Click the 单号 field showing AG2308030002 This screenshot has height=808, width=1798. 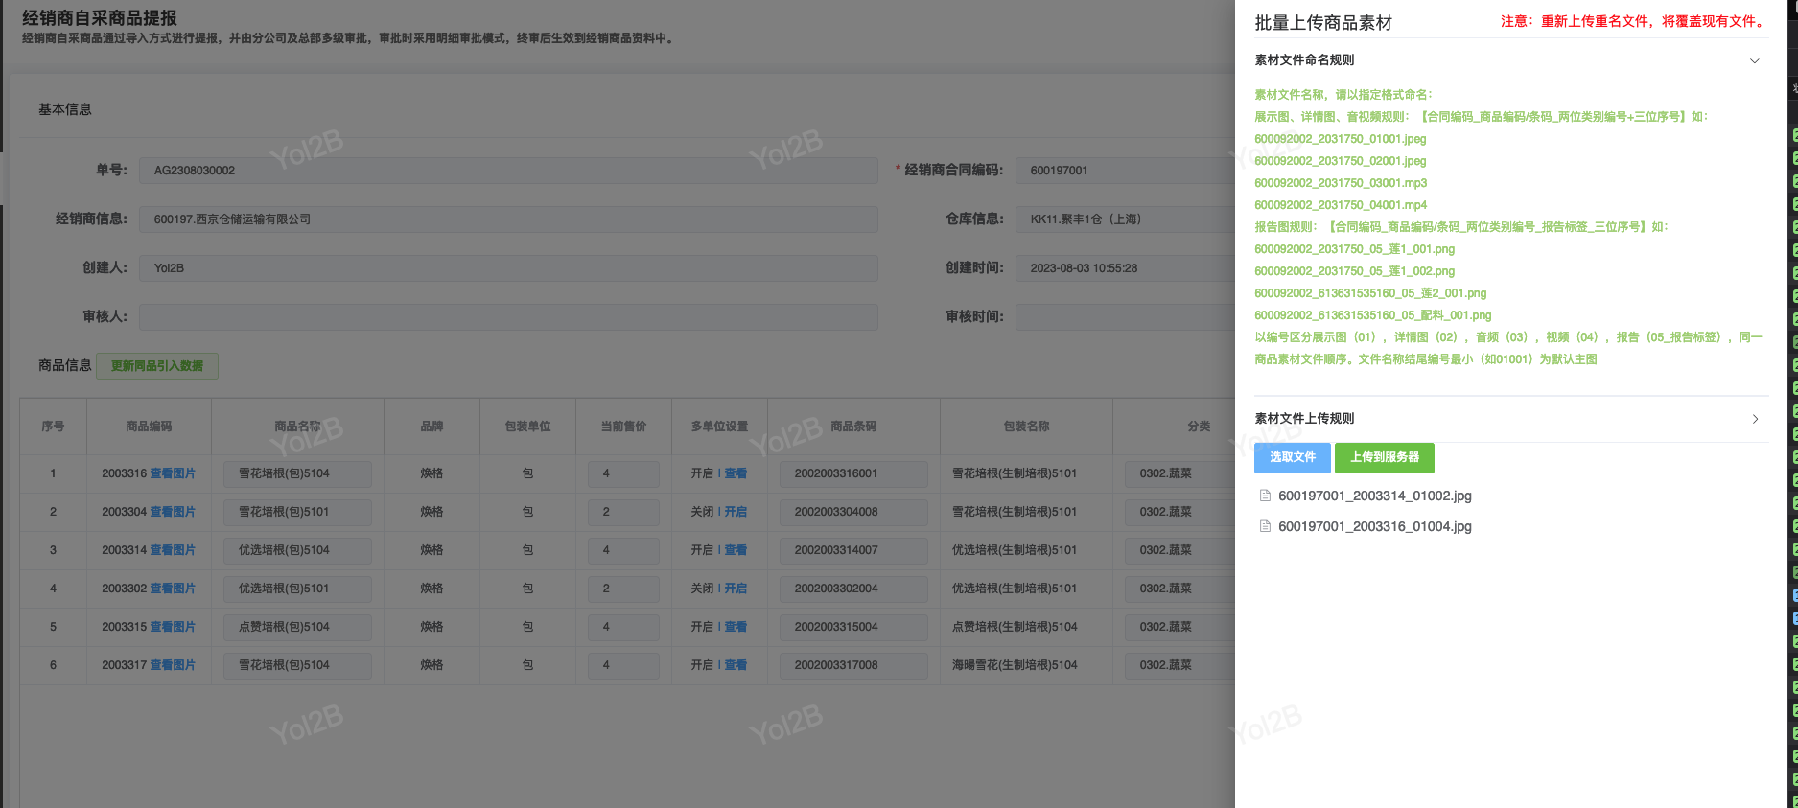tap(508, 171)
